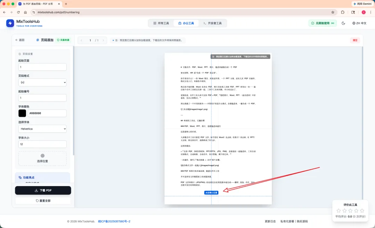Click the 返回 back link
Image resolution: width=375 pixels, height=228 pixels.
tap(20, 40)
